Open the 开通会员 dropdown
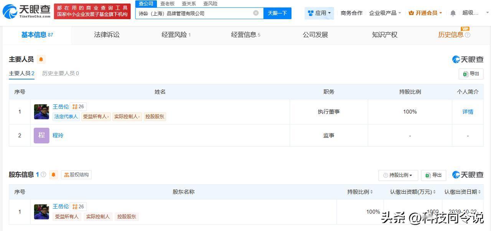Image resolution: width=491 pixels, height=231 pixels. pos(425,13)
